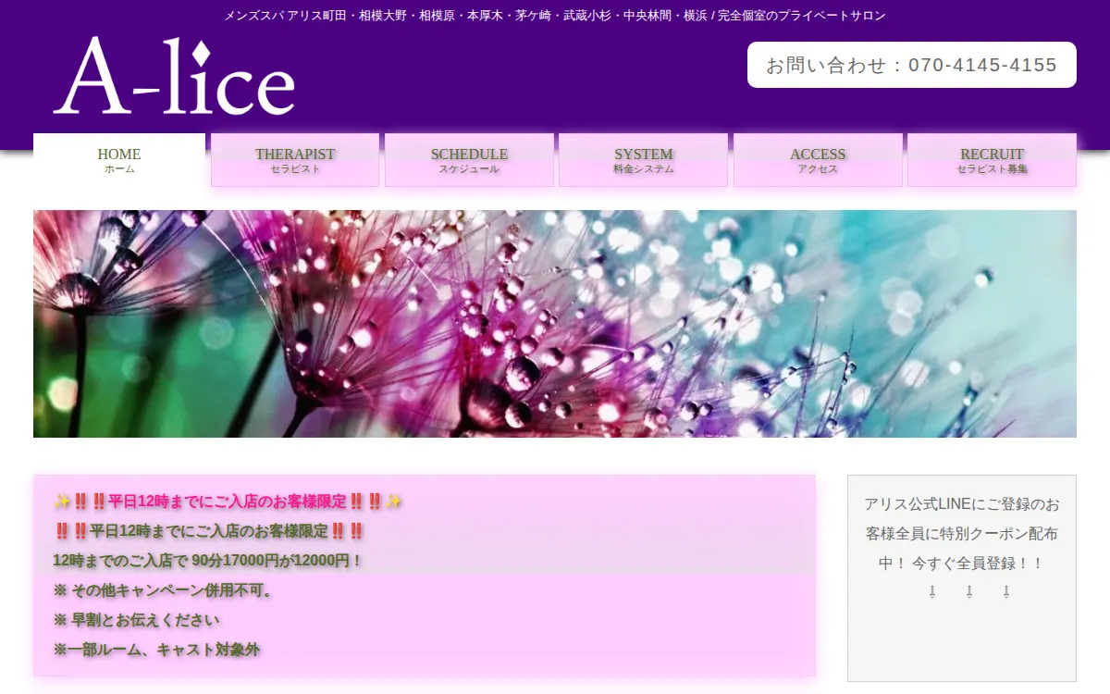The width and height of the screenshot is (1110, 694).
Task: Click the 90分17000円が12000円 price line
Action: pos(208,561)
